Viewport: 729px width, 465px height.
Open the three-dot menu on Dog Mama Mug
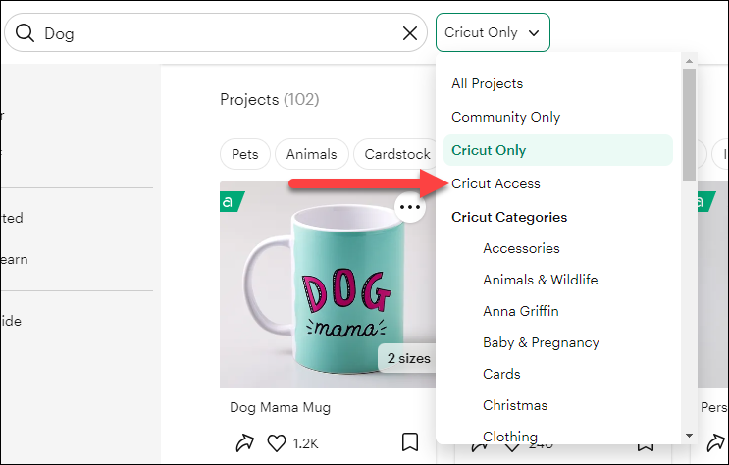click(x=409, y=207)
